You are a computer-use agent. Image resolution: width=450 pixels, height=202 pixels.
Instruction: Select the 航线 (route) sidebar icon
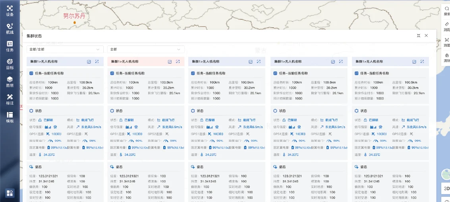[x=10, y=29]
